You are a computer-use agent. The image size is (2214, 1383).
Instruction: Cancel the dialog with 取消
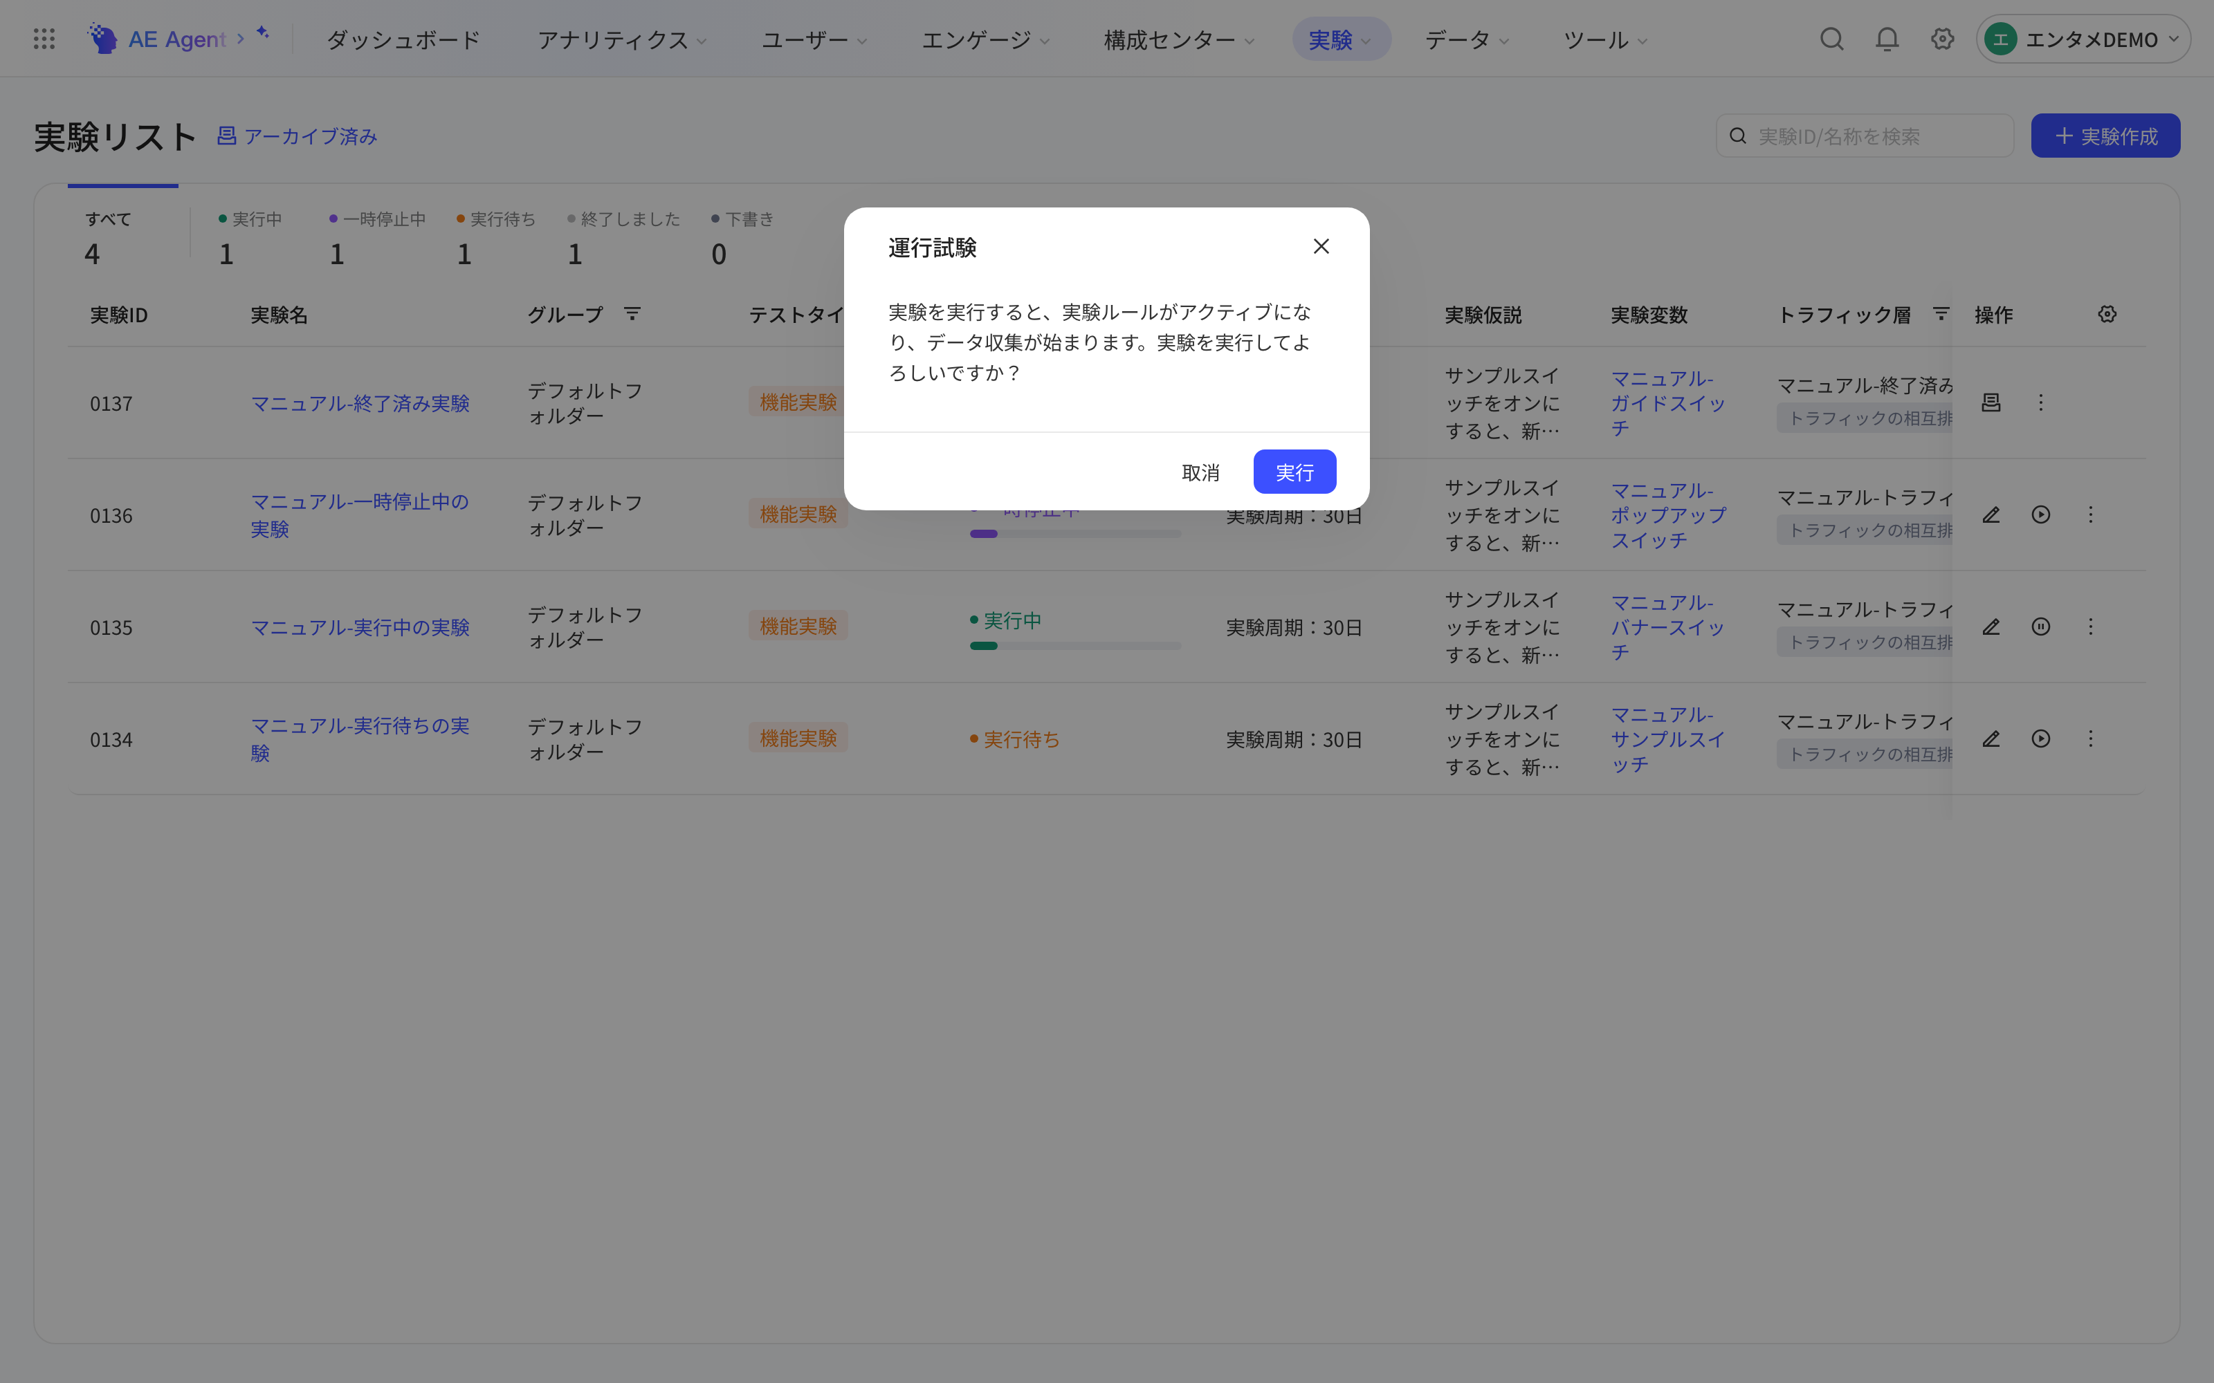click(1200, 472)
